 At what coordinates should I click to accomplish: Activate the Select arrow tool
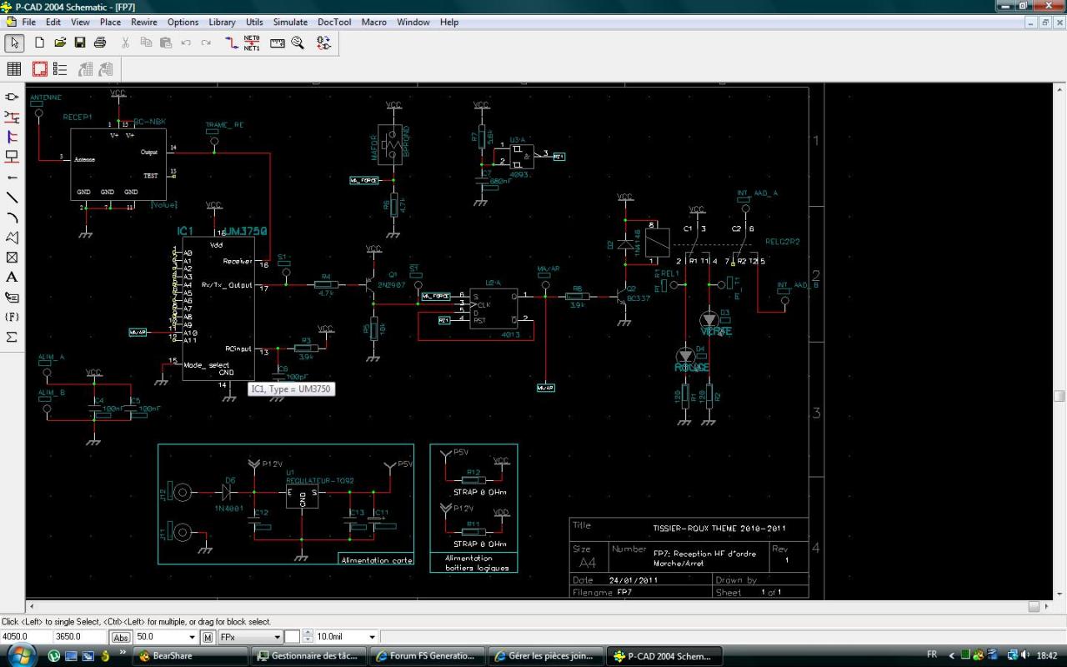pyautogui.click(x=14, y=43)
